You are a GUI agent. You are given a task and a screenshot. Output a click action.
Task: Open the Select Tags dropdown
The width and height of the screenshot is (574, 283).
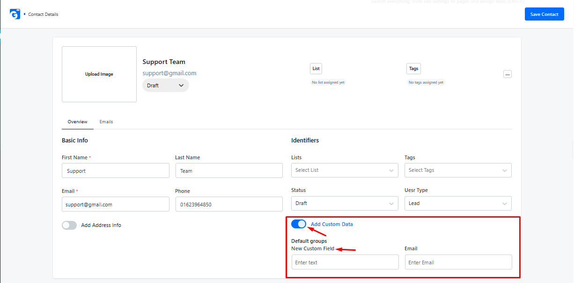[x=458, y=170]
